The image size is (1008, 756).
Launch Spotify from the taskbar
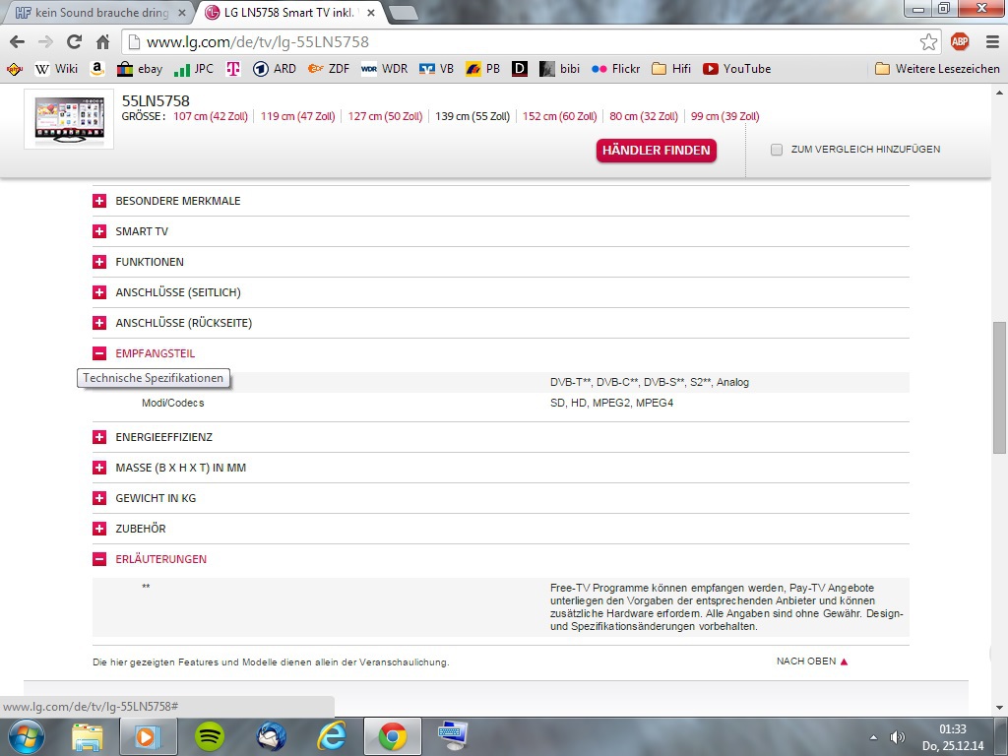(210, 735)
